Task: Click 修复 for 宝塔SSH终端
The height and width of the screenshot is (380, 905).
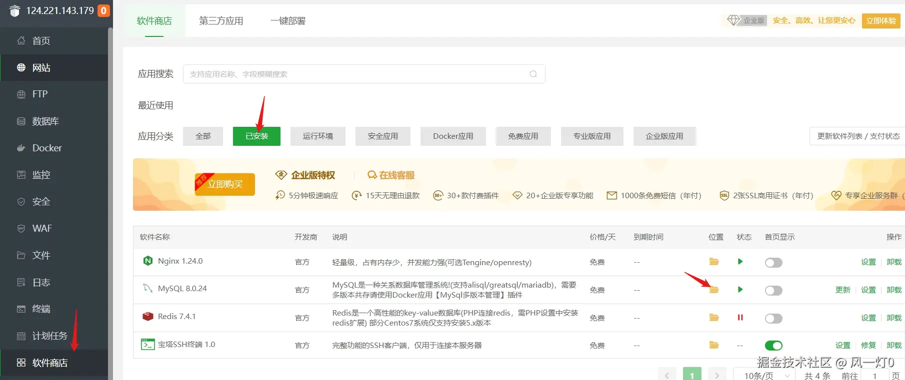Action: pos(868,346)
